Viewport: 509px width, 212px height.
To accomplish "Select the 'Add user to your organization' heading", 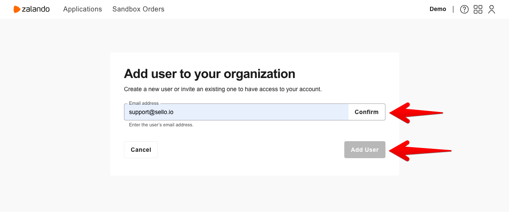I will [x=210, y=74].
